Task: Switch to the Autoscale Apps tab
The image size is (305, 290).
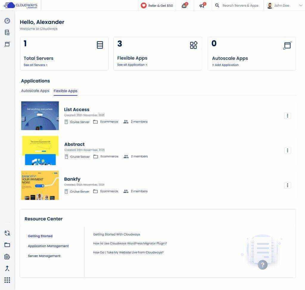Action: 35,91
